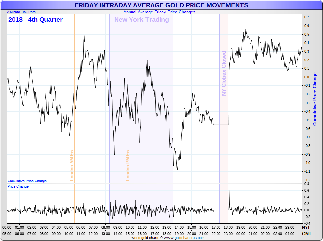Click the 'London AM Fix' vertical label
This screenshot has height=241, width=323.
72,165
